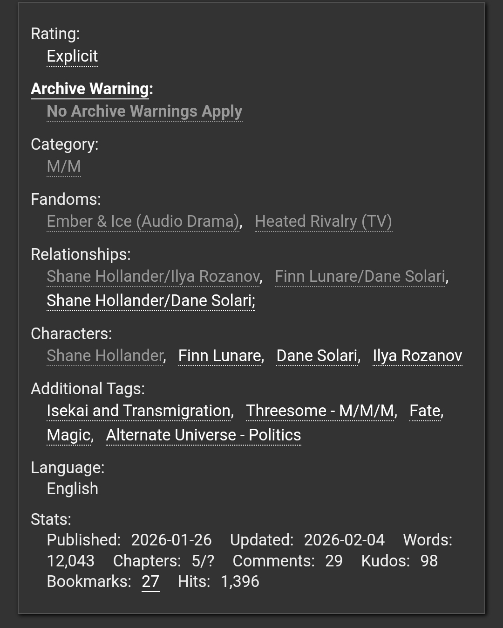Click the Isekai and Transmigration tag
This screenshot has width=503, height=628.
(x=139, y=411)
